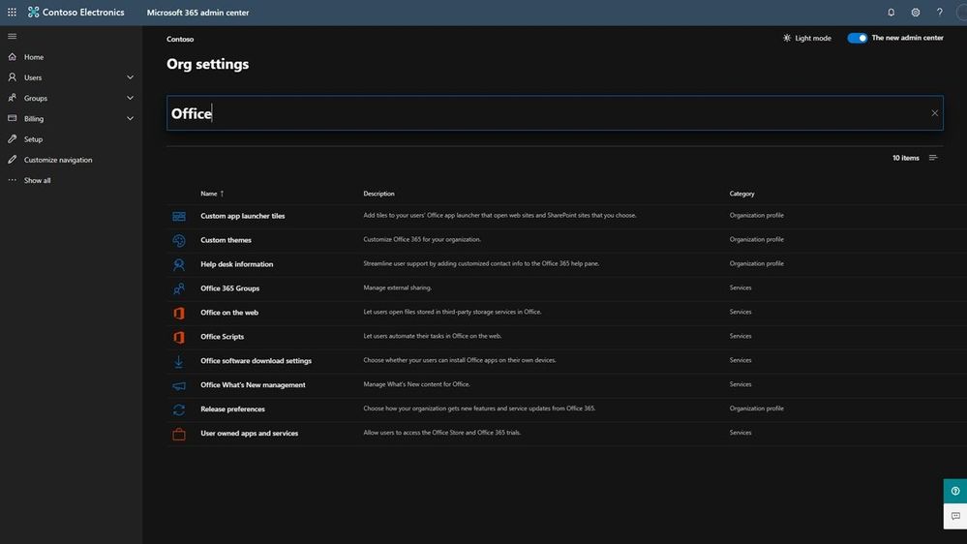Expand the Users navigation section
967x544 pixels.
point(130,77)
